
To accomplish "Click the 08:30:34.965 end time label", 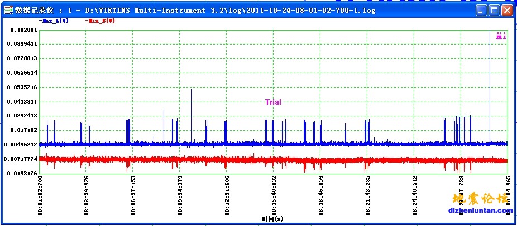I will click(507, 196).
